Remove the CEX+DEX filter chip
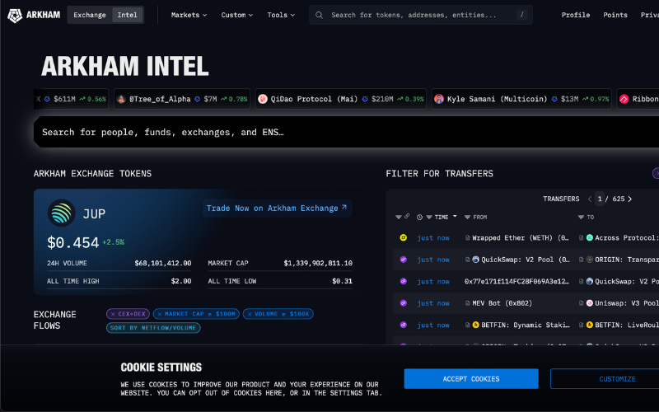Viewport: 659px width, 412px height. coord(113,314)
